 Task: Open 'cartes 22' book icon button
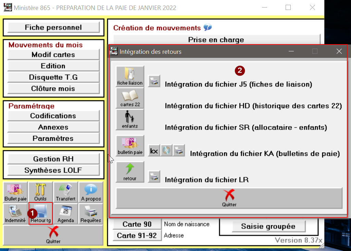tap(130, 98)
